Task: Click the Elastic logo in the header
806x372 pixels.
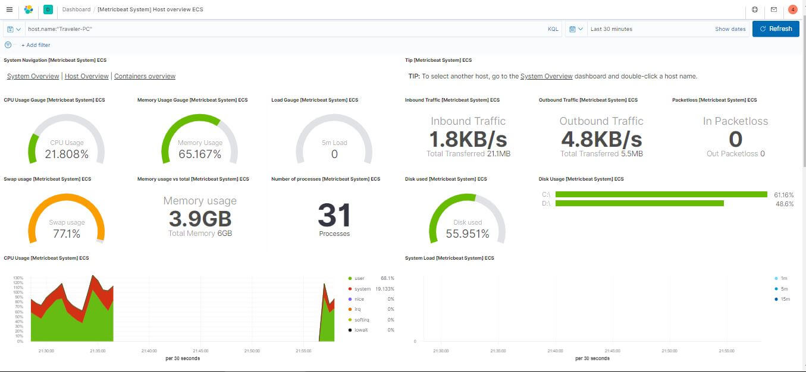Action: pyautogui.click(x=27, y=10)
